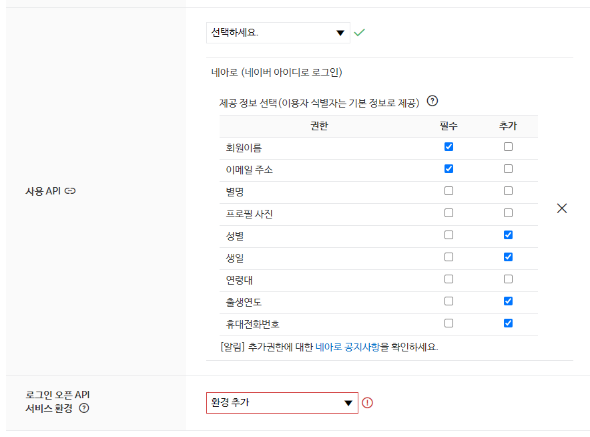The width and height of the screenshot is (590, 437).
Task: Check 필수 for 생일
Action: pyautogui.click(x=449, y=257)
